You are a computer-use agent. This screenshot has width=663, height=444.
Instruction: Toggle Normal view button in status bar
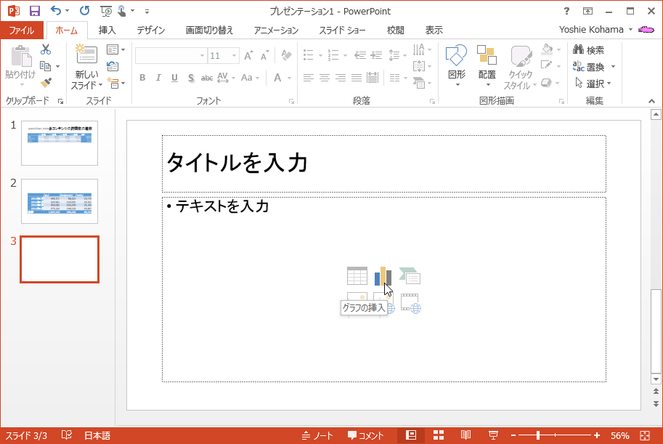point(411,435)
